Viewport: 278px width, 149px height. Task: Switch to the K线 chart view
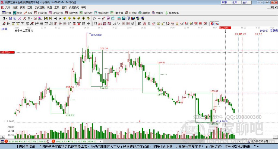28,13
